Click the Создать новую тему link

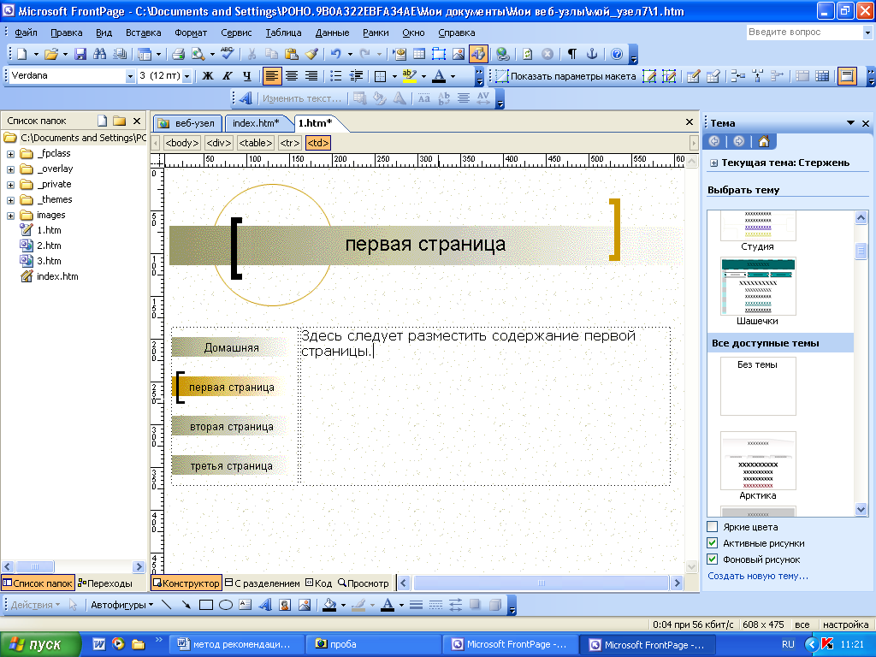758,576
